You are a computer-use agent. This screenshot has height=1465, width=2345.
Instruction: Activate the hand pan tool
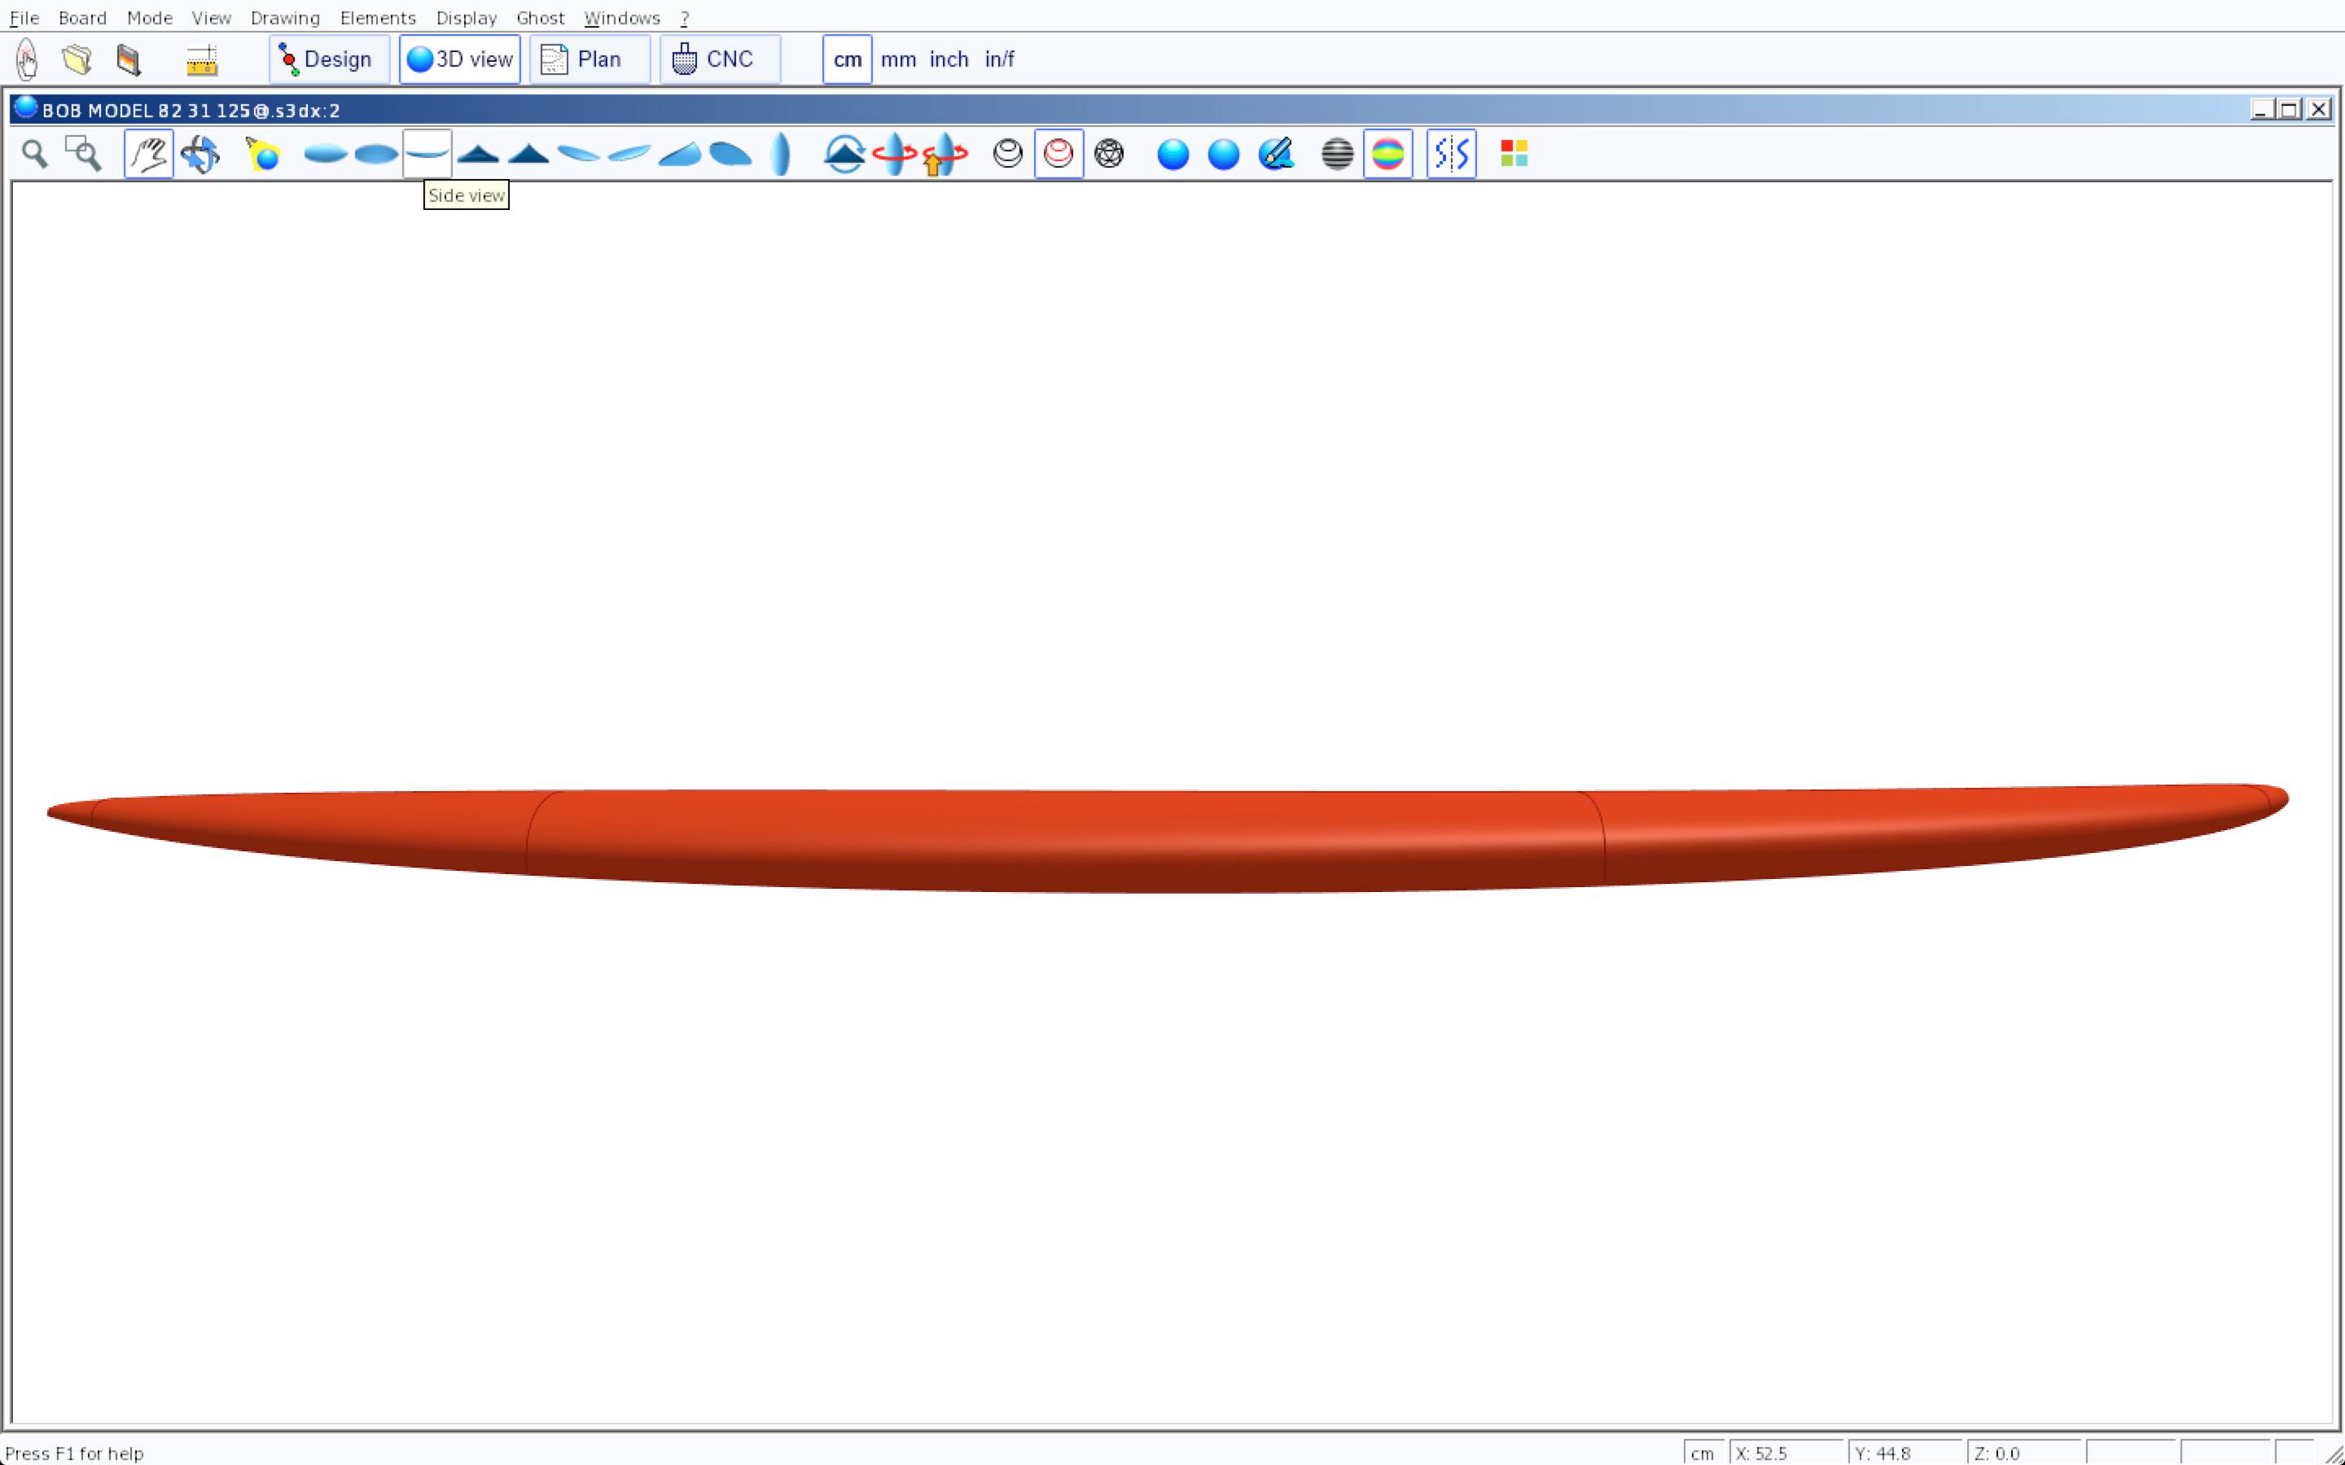[x=148, y=154]
